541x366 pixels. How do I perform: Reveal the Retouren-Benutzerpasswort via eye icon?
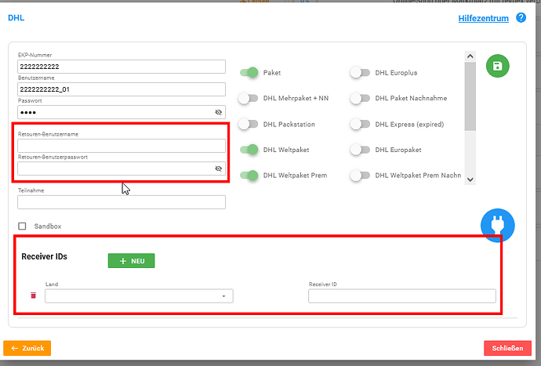219,169
